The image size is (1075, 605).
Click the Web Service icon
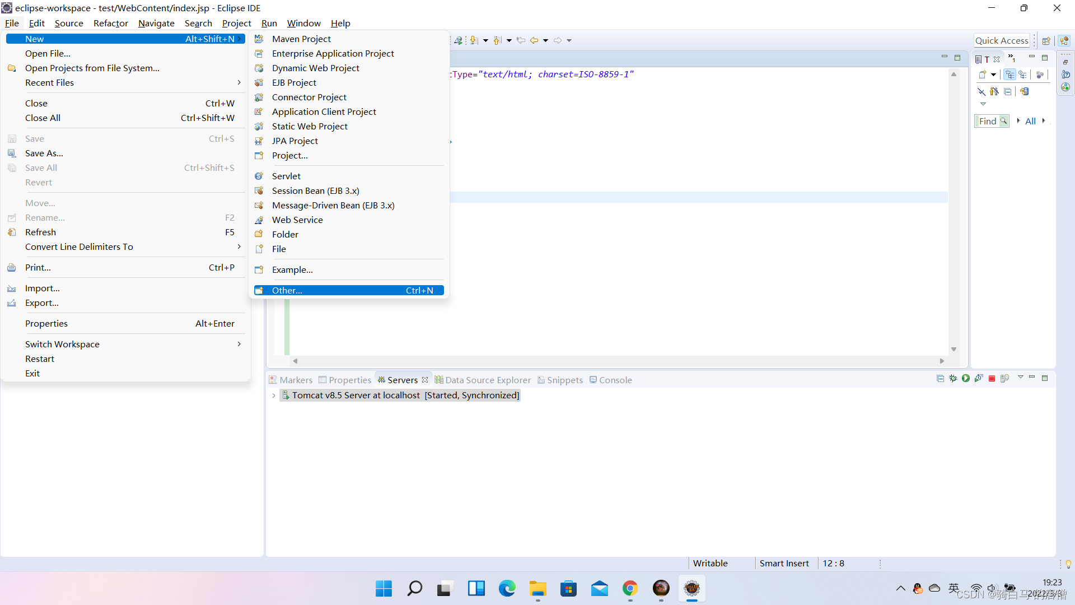coord(259,220)
